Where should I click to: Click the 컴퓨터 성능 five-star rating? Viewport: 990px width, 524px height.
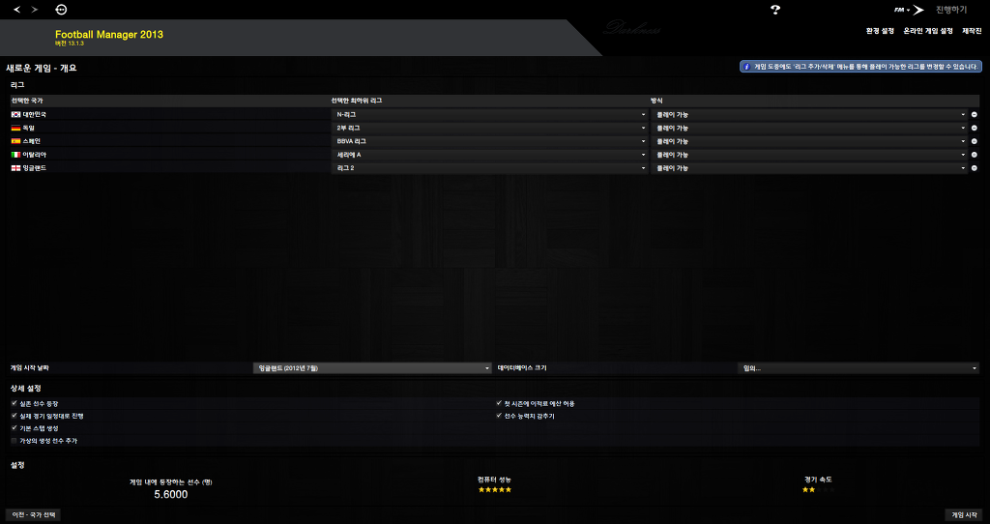click(494, 489)
